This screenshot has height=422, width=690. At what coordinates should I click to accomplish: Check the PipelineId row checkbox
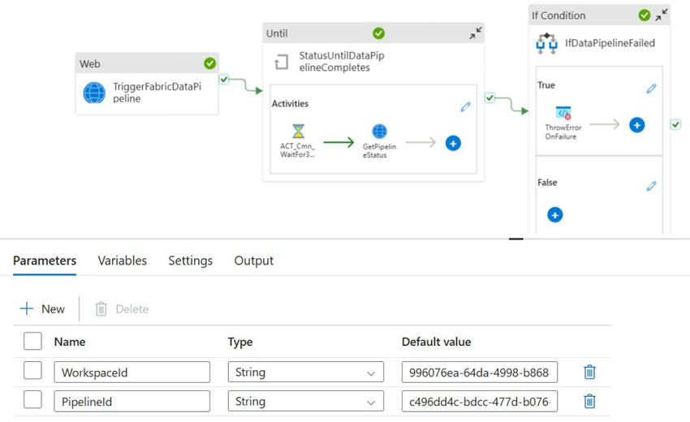(x=32, y=401)
